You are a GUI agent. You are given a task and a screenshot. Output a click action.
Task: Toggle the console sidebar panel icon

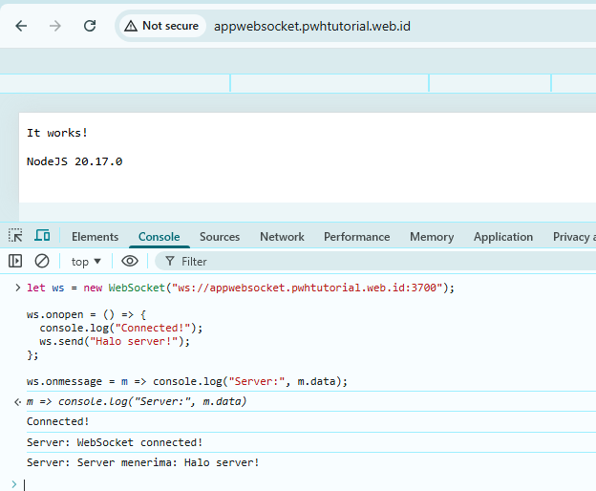[15, 261]
